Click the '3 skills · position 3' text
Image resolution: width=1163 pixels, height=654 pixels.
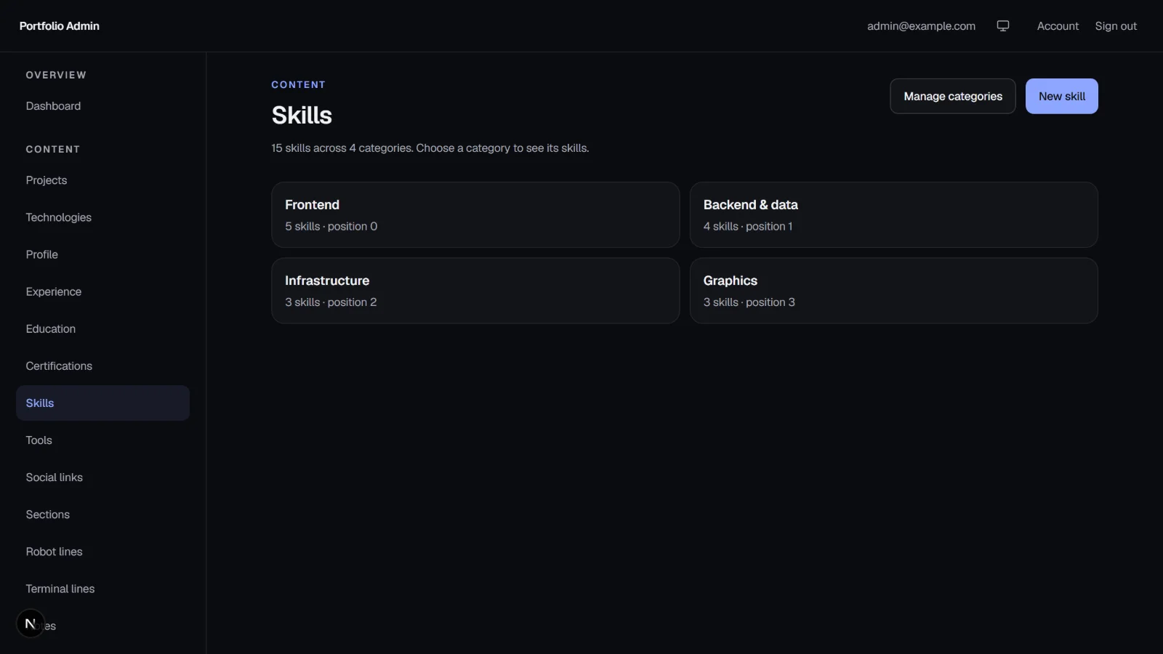(749, 302)
